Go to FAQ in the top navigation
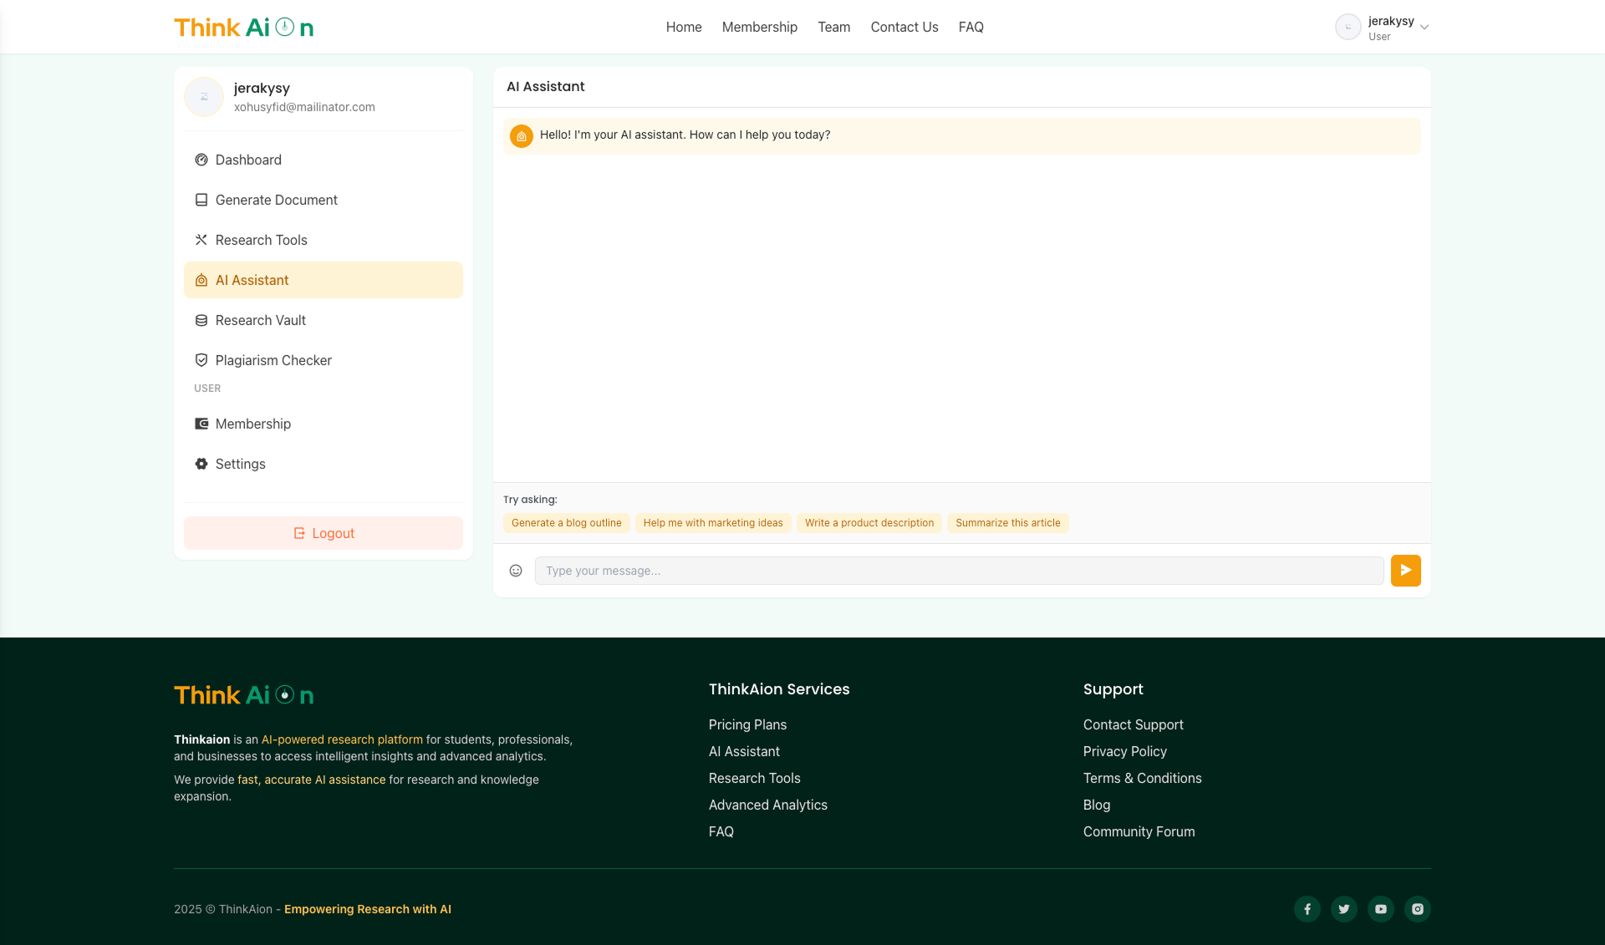The height and width of the screenshot is (945, 1605). click(971, 27)
